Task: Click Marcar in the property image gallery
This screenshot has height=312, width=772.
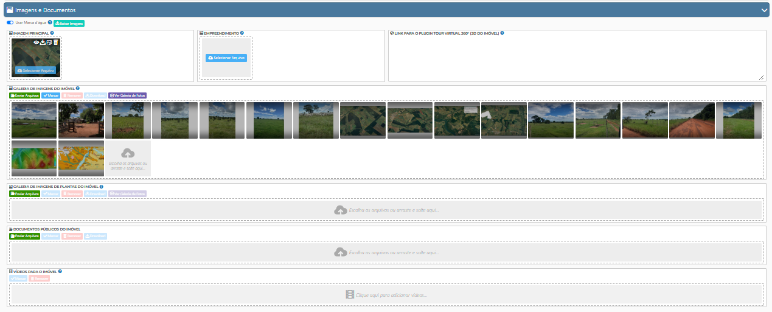Action: (51, 95)
